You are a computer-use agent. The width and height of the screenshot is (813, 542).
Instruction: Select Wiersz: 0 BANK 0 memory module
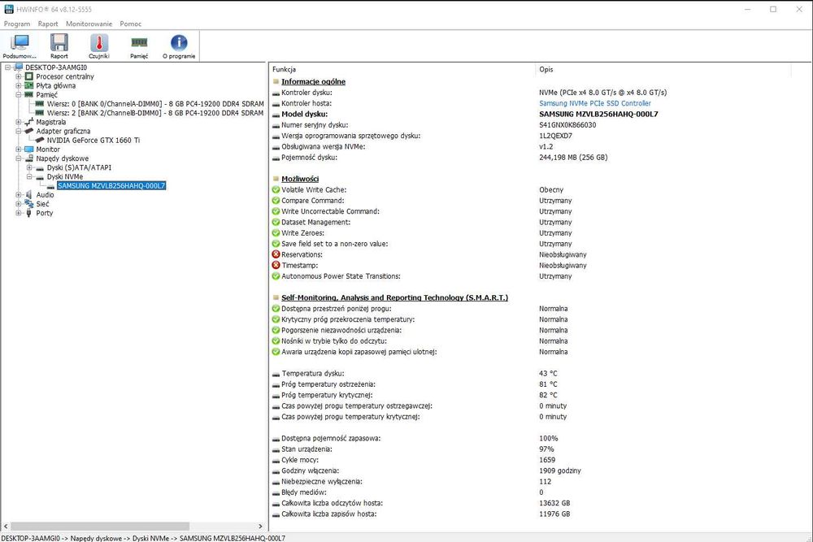tap(155, 104)
